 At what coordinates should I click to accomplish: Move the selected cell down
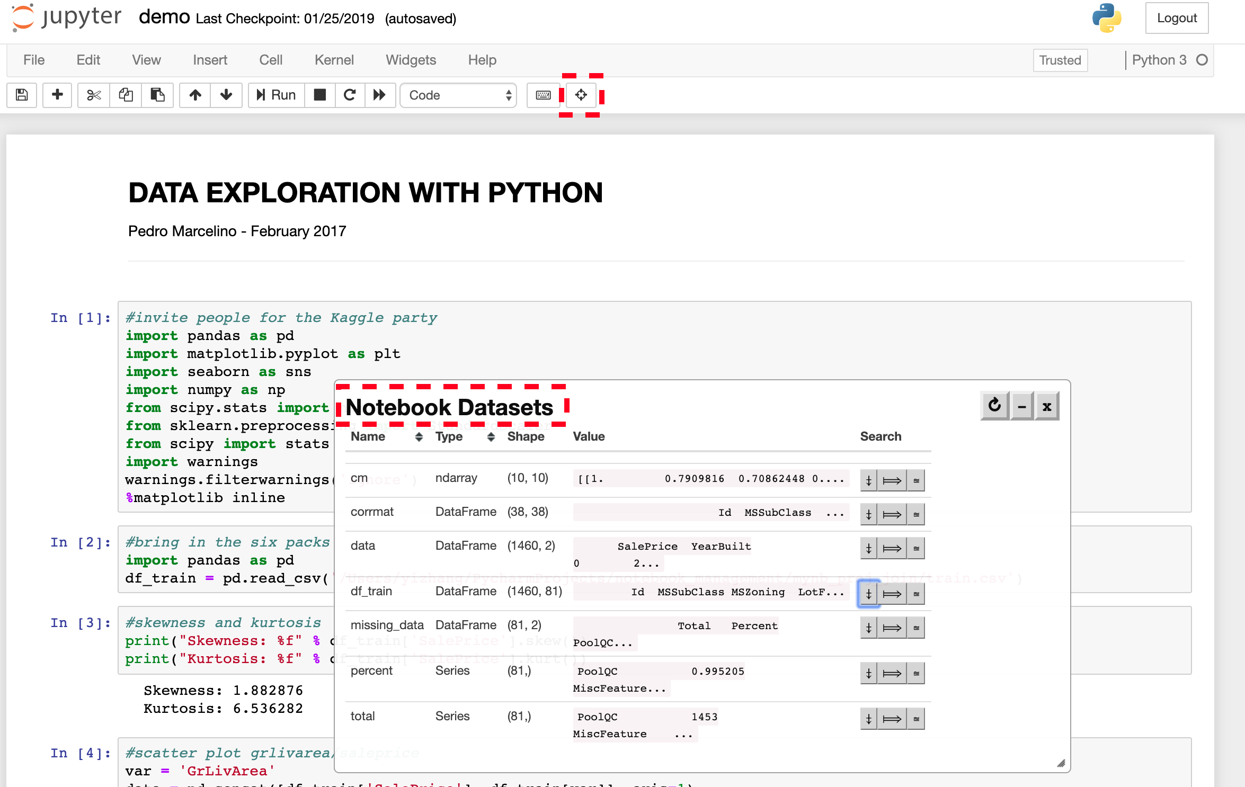coord(226,95)
